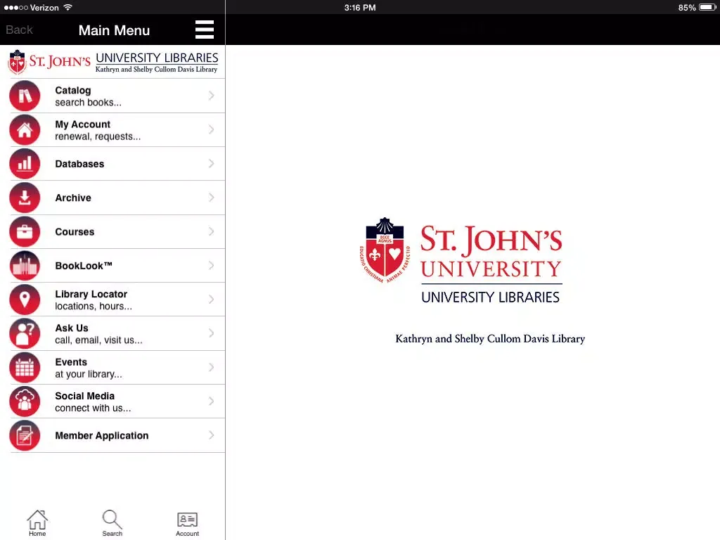Tap the 'at your library...' subtitle

point(88,374)
